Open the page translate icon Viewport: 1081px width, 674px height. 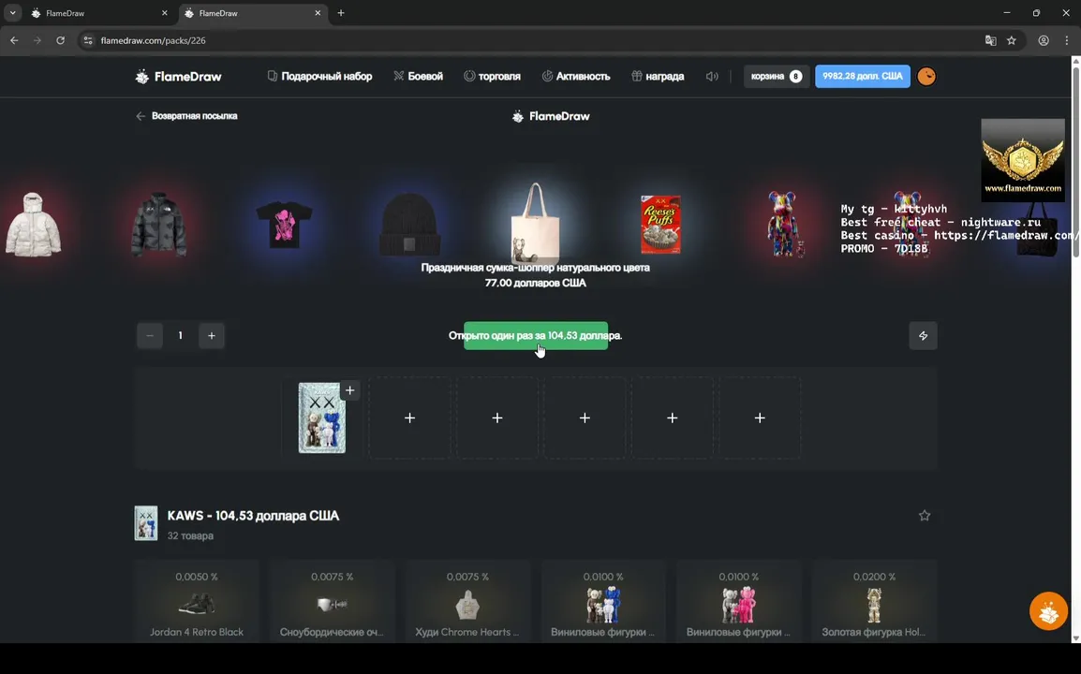click(991, 40)
